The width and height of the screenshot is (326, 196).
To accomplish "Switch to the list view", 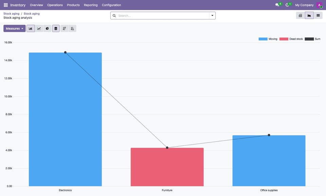I will (x=318, y=15).
